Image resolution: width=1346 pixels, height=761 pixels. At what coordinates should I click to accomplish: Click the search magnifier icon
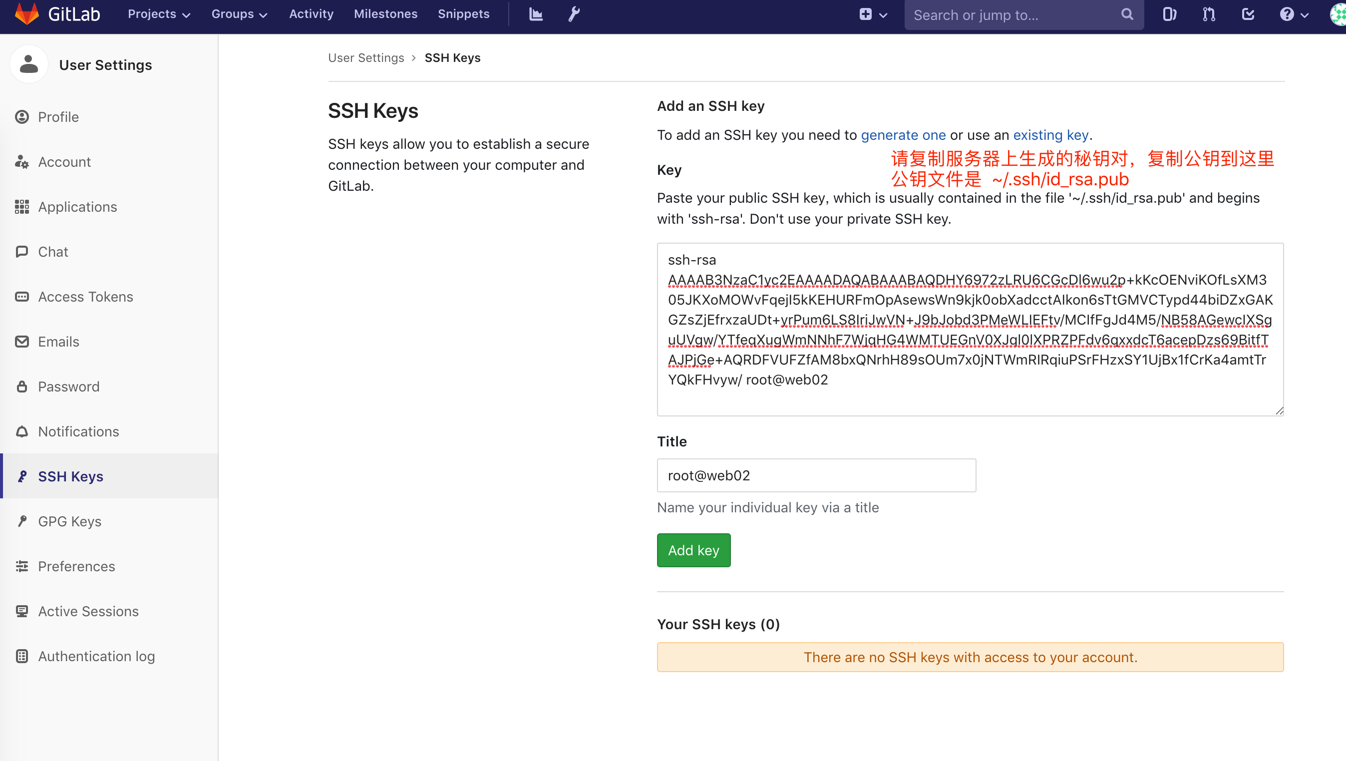(x=1127, y=14)
